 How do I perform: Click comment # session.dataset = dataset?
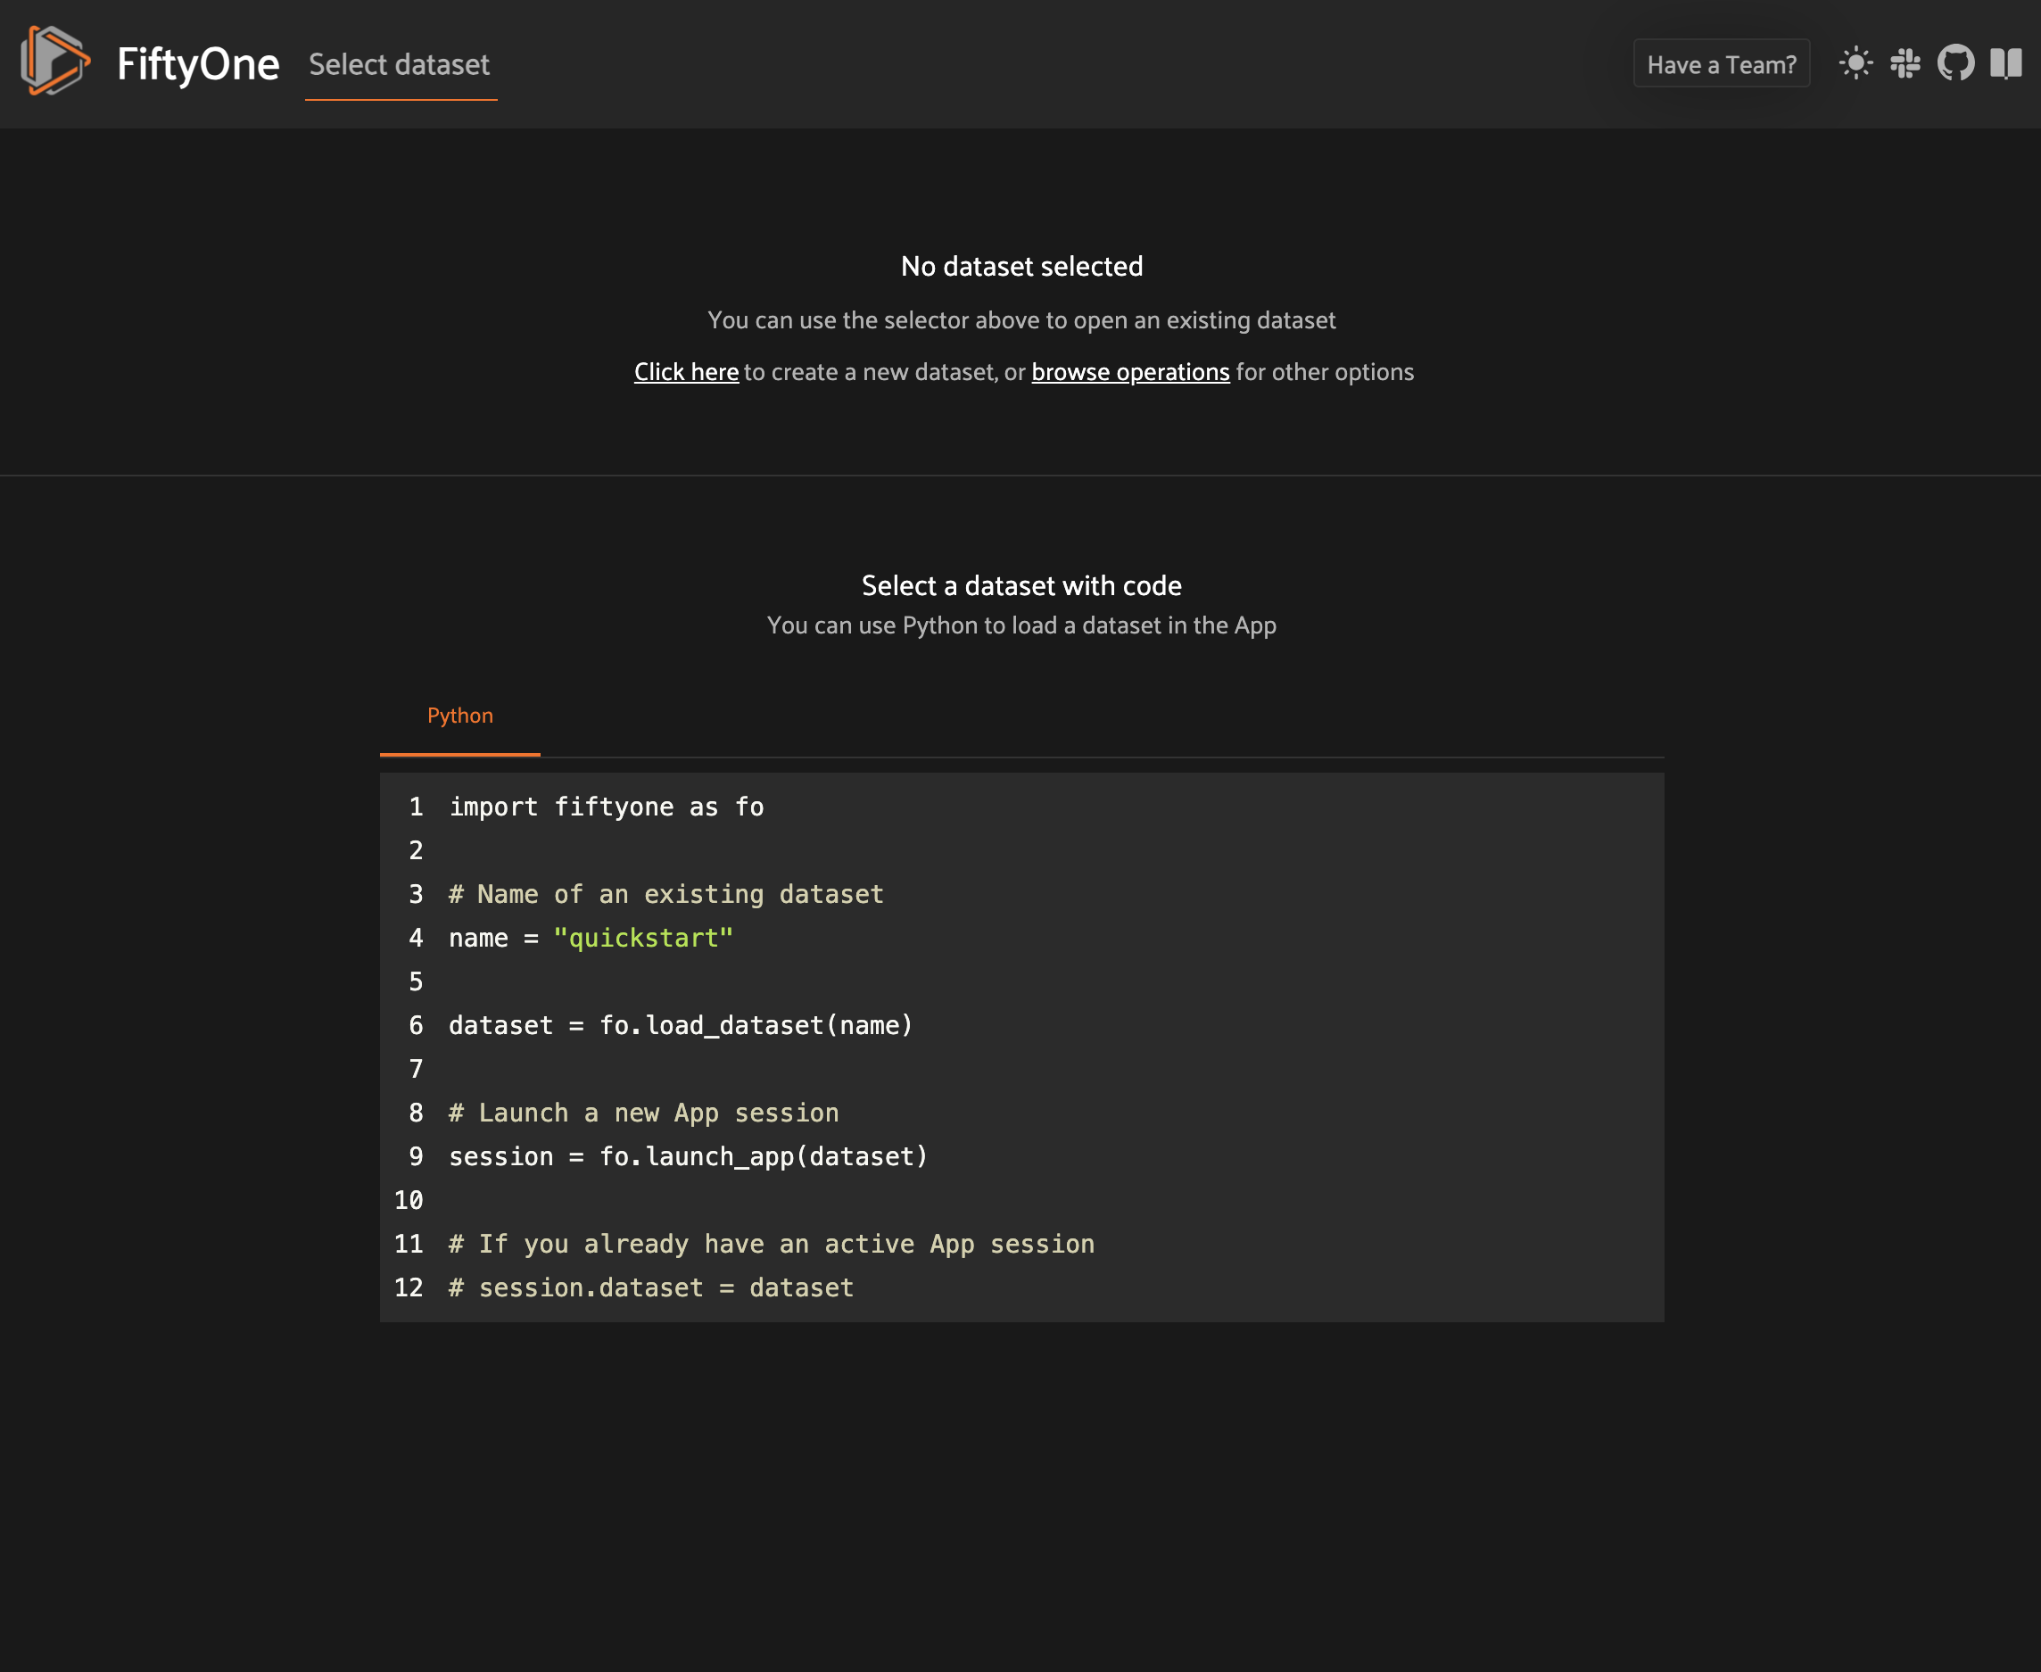pos(652,1287)
